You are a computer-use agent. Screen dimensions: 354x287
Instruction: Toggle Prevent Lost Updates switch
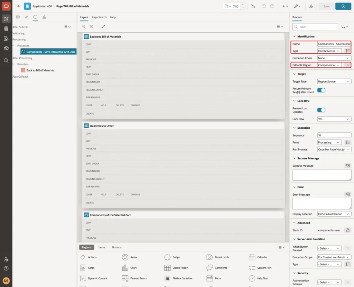pyautogui.click(x=321, y=110)
